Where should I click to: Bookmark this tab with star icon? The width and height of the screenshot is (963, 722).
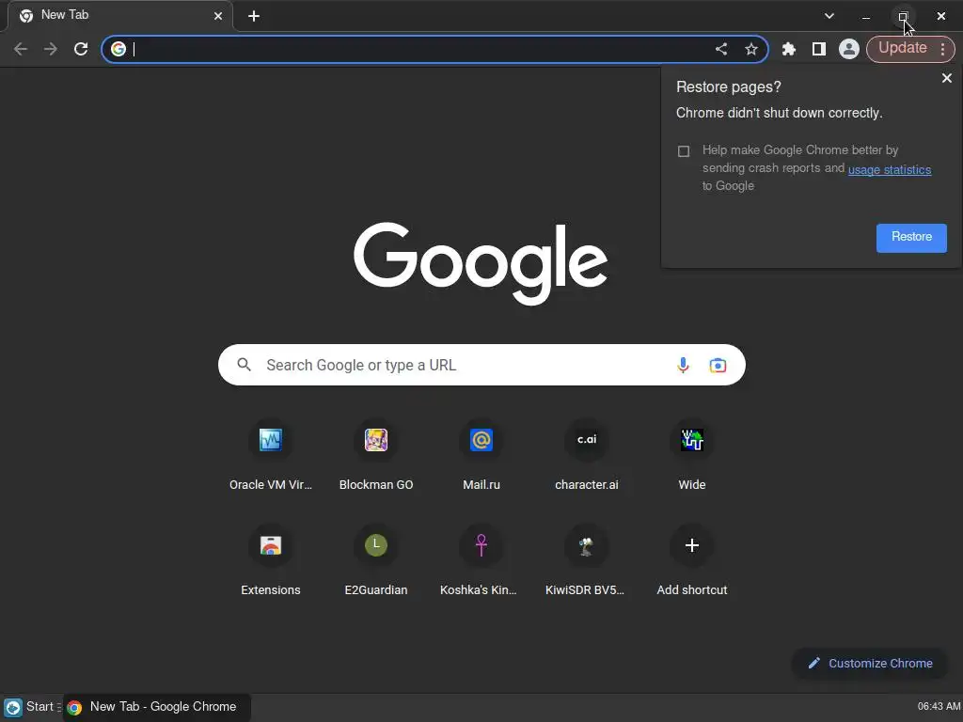point(751,49)
